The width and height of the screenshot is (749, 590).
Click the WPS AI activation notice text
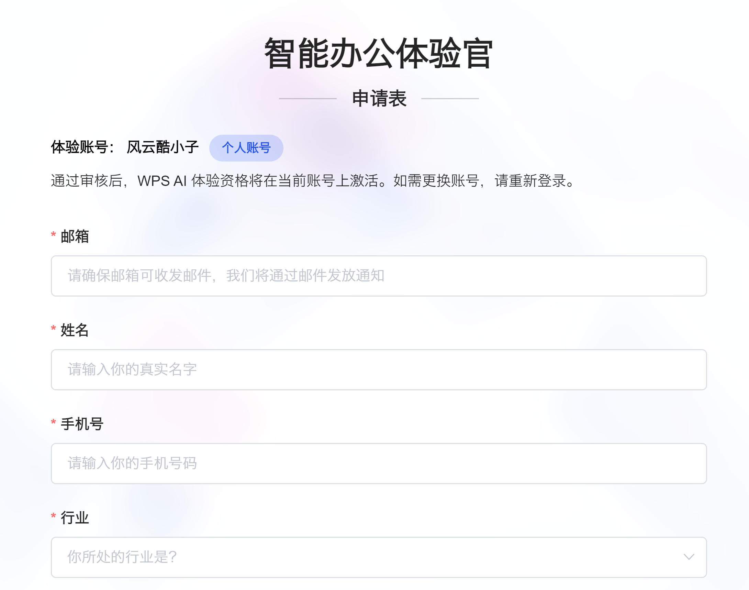click(313, 181)
